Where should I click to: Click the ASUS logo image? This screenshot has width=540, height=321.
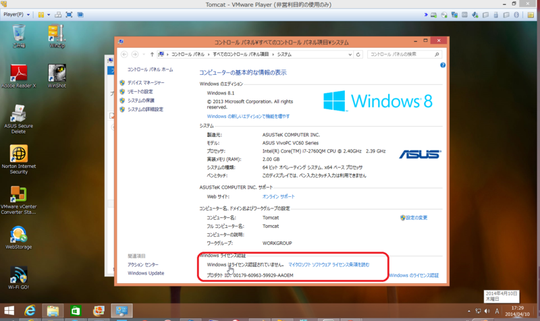pyautogui.click(x=420, y=154)
